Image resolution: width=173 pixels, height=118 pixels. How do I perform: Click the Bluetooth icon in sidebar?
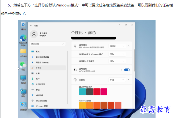pos(33,57)
